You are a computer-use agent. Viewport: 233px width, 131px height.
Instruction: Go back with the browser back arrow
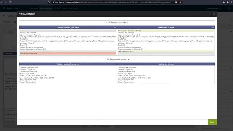pyautogui.click(x=2, y=3)
